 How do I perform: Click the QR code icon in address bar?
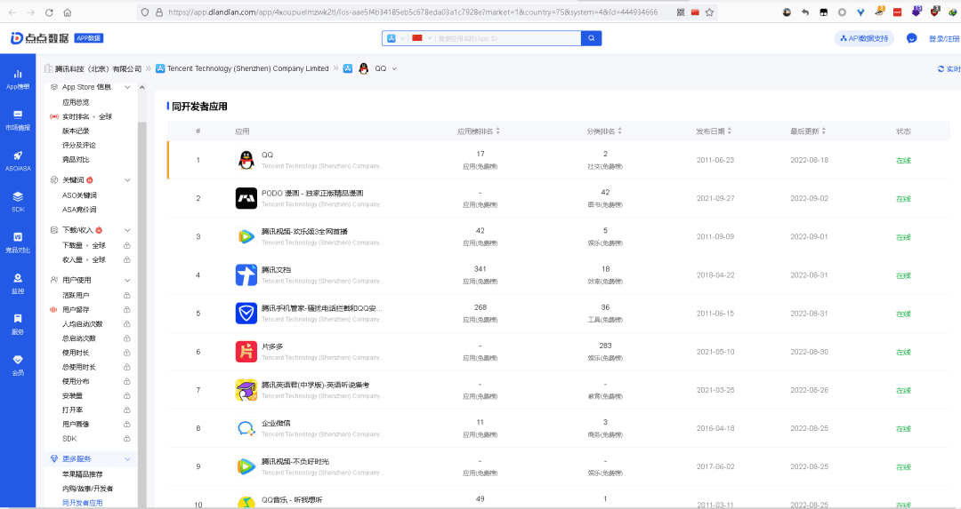tap(681, 12)
